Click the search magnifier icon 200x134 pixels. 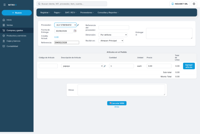click(39, 4)
